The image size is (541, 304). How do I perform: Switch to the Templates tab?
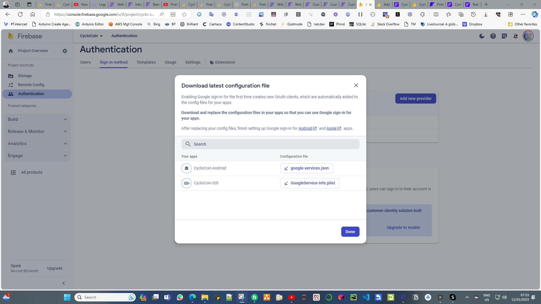146,62
